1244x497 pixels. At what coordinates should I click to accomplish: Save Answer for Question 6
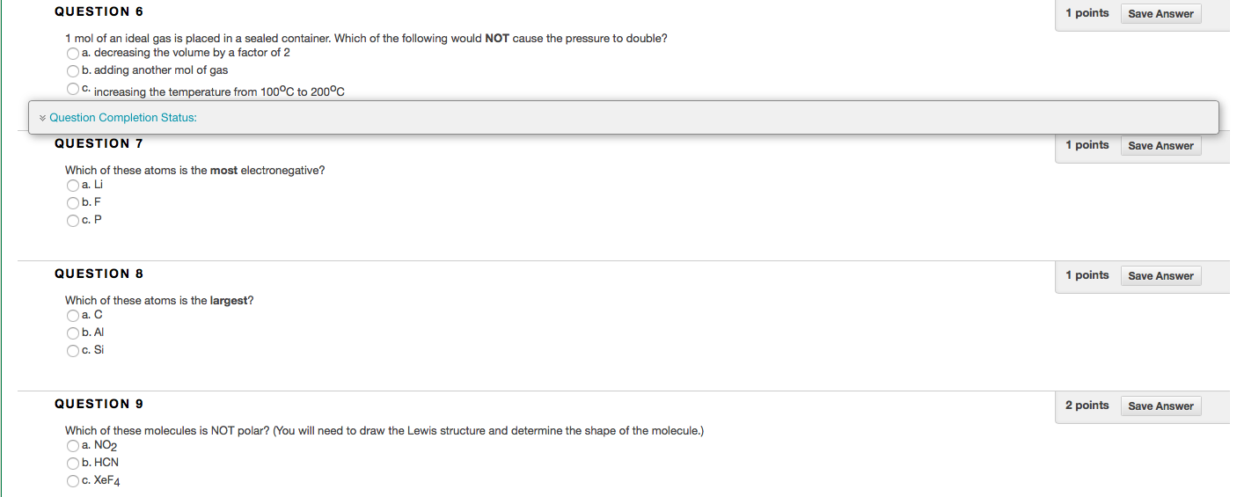click(x=1160, y=14)
